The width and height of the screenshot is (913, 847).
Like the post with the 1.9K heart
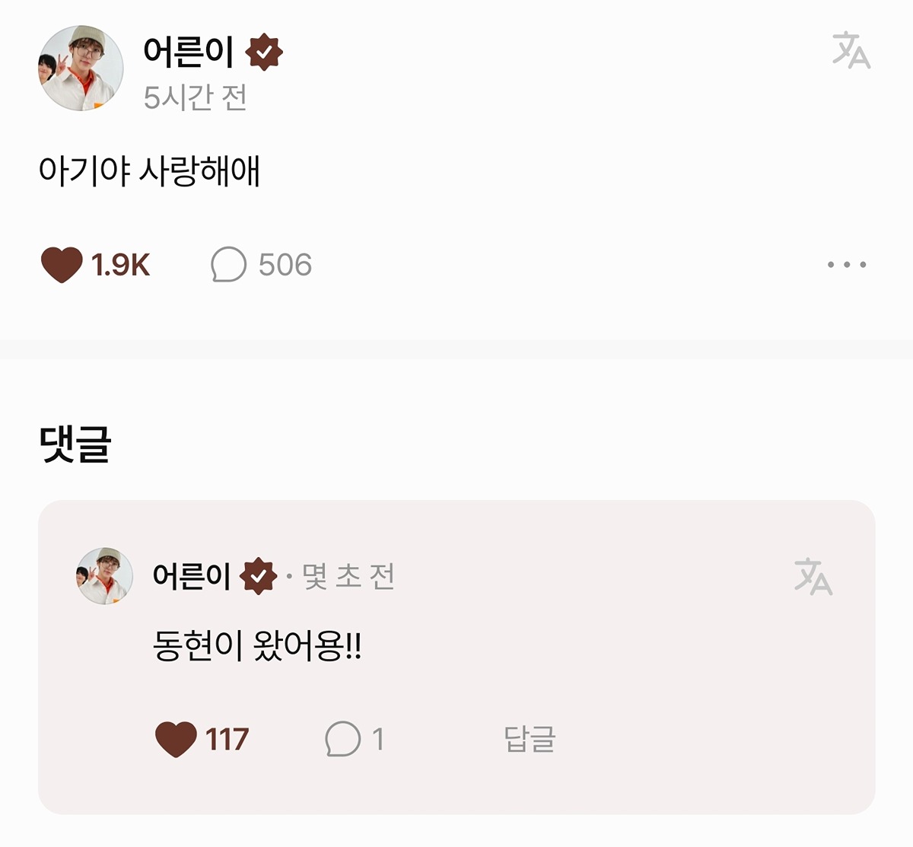coord(61,265)
